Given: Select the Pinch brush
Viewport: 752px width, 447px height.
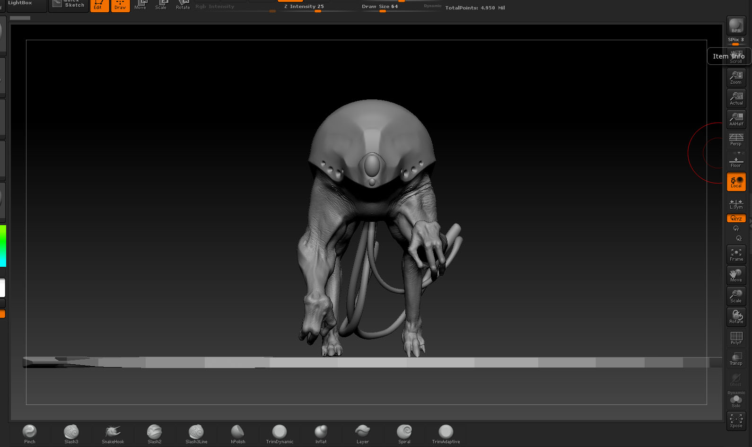Looking at the screenshot, I should (x=30, y=434).
